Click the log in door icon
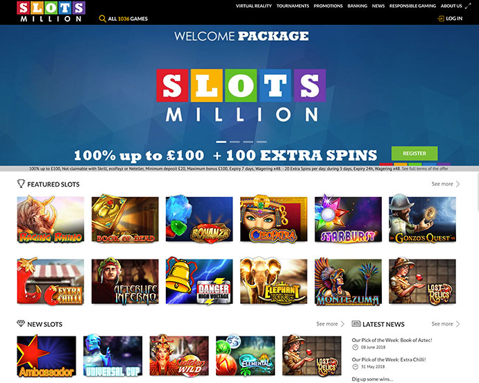 441,19
